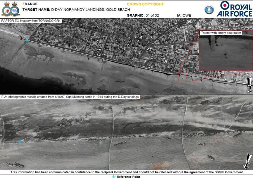This screenshot has width=253, height=178.
Task: Click the blue home icon in header
Action: [x=209, y=10]
